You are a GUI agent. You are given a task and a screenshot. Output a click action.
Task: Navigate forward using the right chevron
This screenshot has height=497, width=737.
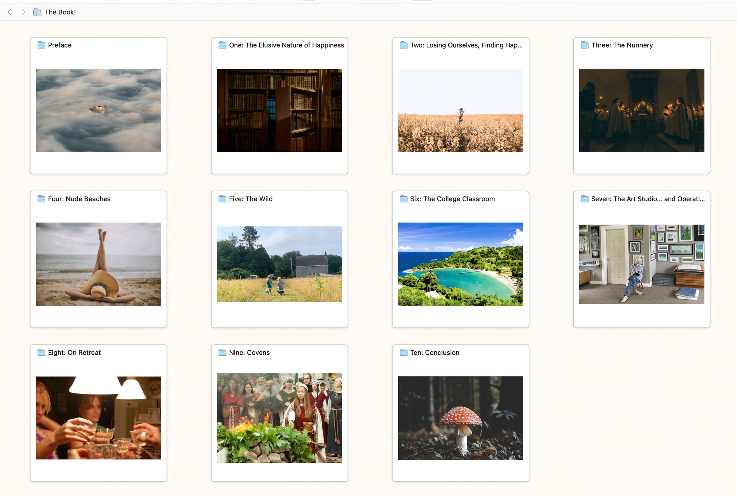point(23,12)
